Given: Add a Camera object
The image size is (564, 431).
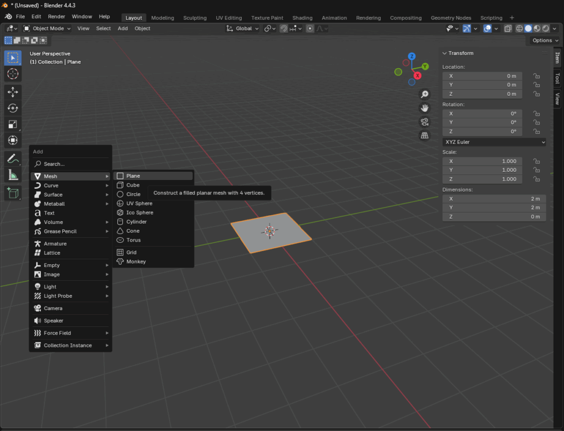Looking at the screenshot, I should tap(70, 308).
